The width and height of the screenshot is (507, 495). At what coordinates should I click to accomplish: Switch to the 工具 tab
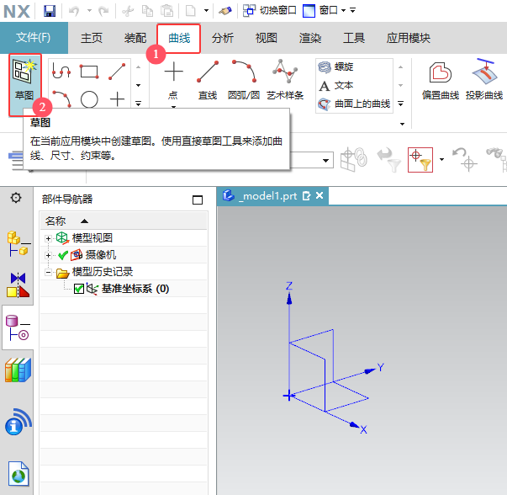tap(354, 38)
